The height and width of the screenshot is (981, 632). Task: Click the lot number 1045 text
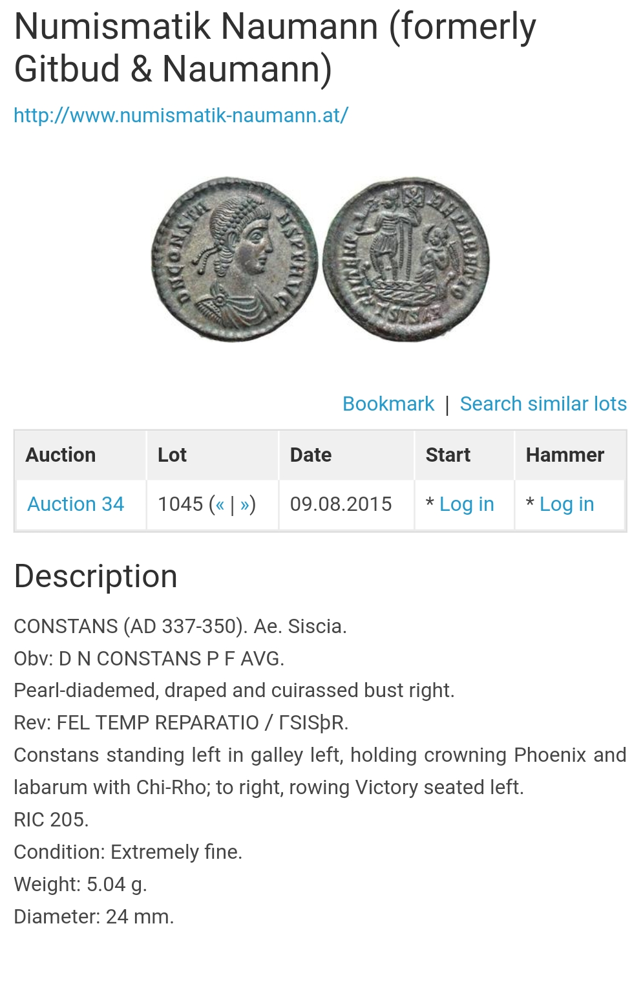tap(181, 504)
